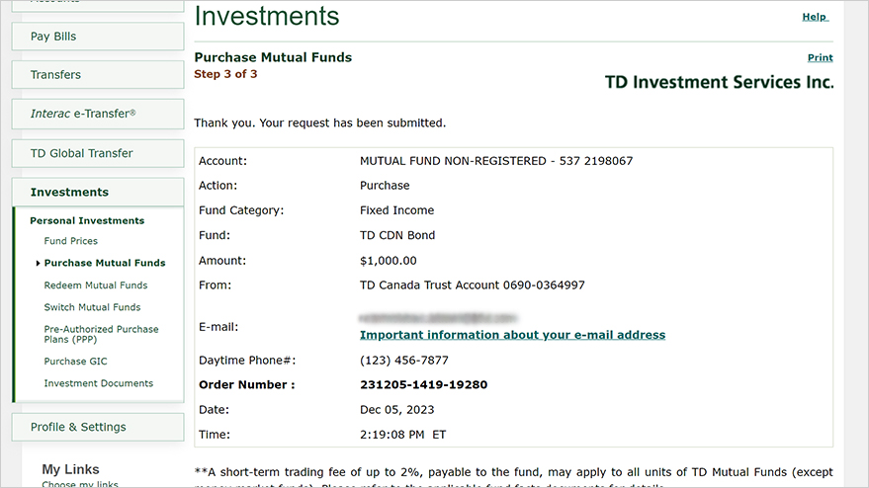Click the Help link
This screenshot has width=869, height=488.
tap(815, 17)
